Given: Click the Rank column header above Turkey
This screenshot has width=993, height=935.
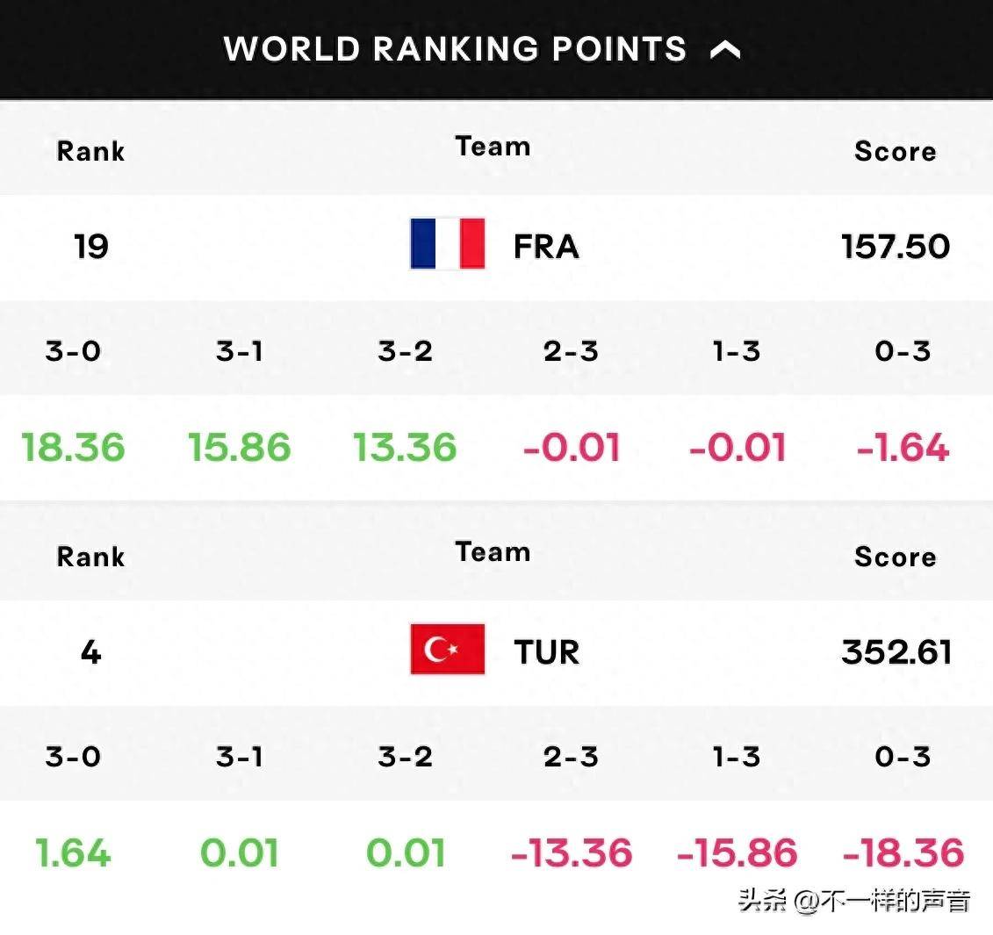Looking at the screenshot, I should [x=90, y=557].
